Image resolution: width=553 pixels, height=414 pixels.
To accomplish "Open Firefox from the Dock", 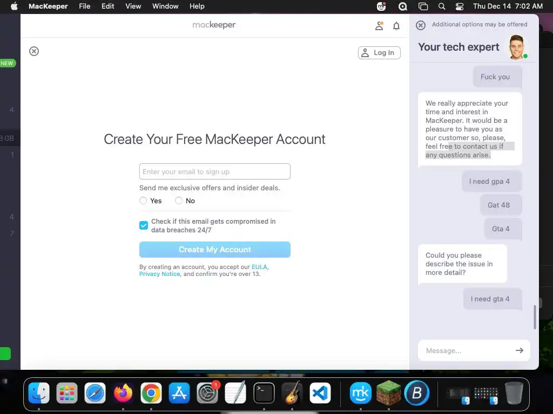I will (123, 393).
